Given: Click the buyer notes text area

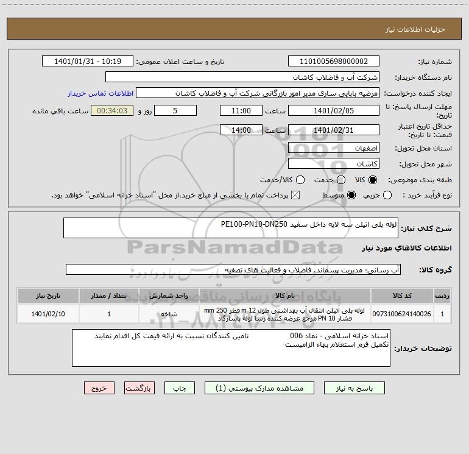Looking at the screenshot, I should [231, 348].
